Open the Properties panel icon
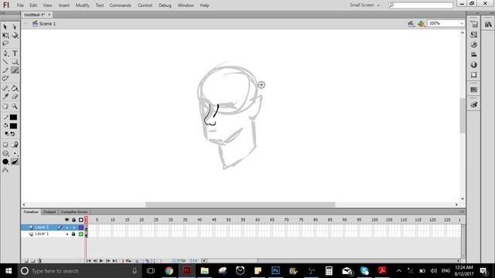The height and width of the screenshot is (278, 495). pos(474,24)
